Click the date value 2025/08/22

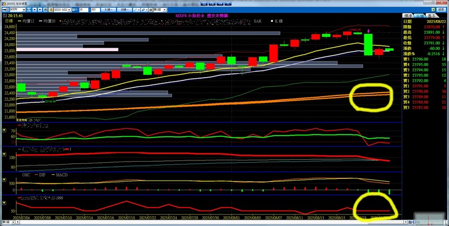point(436,21)
